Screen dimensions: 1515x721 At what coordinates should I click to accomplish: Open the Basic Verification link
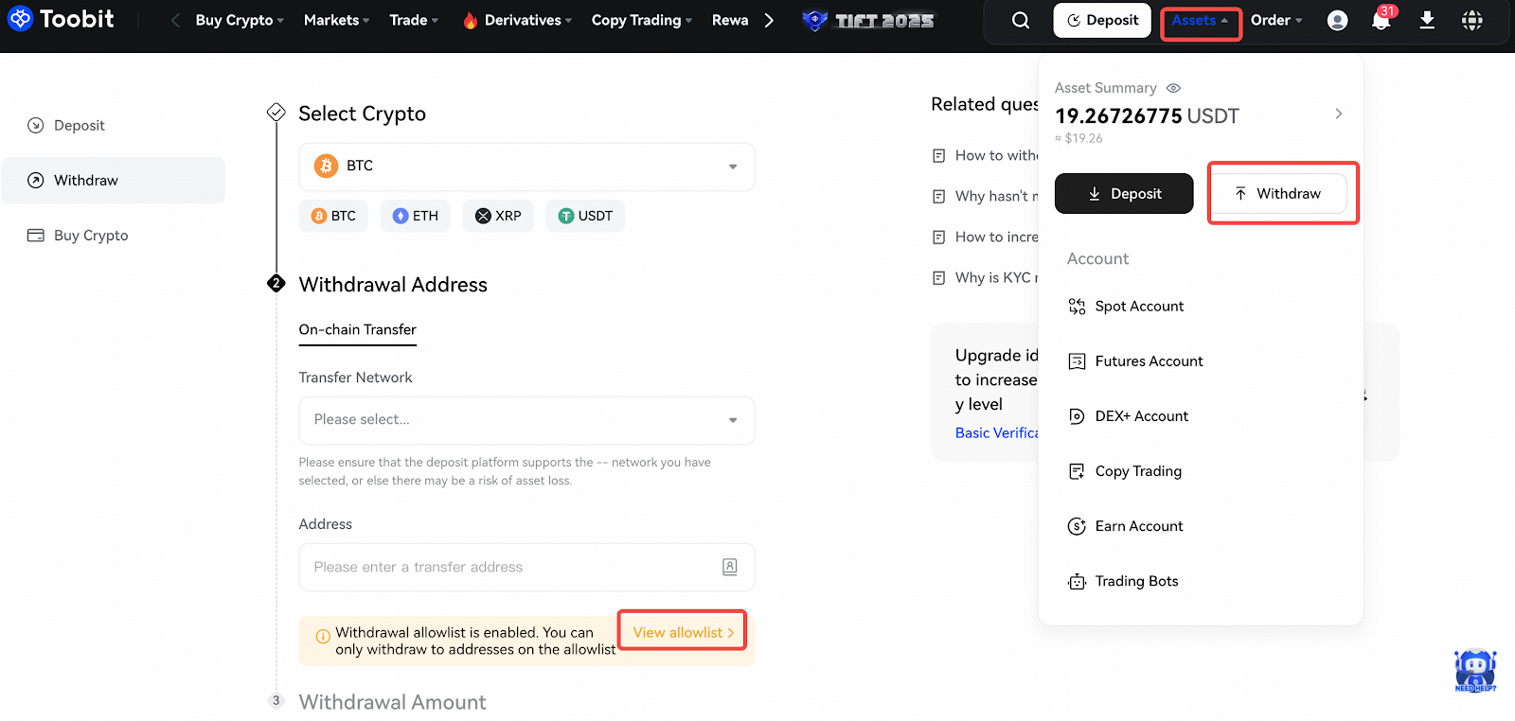tap(996, 432)
